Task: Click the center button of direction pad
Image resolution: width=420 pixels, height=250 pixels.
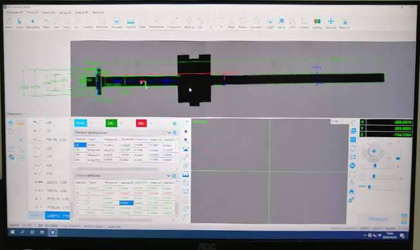Action: coord(374,151)
